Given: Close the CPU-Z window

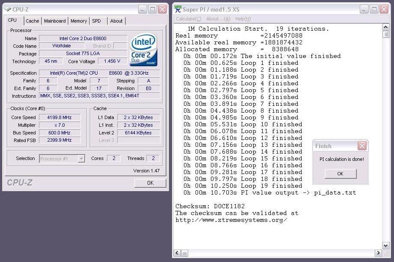Looking at the screenshot, I should point(163,9).
